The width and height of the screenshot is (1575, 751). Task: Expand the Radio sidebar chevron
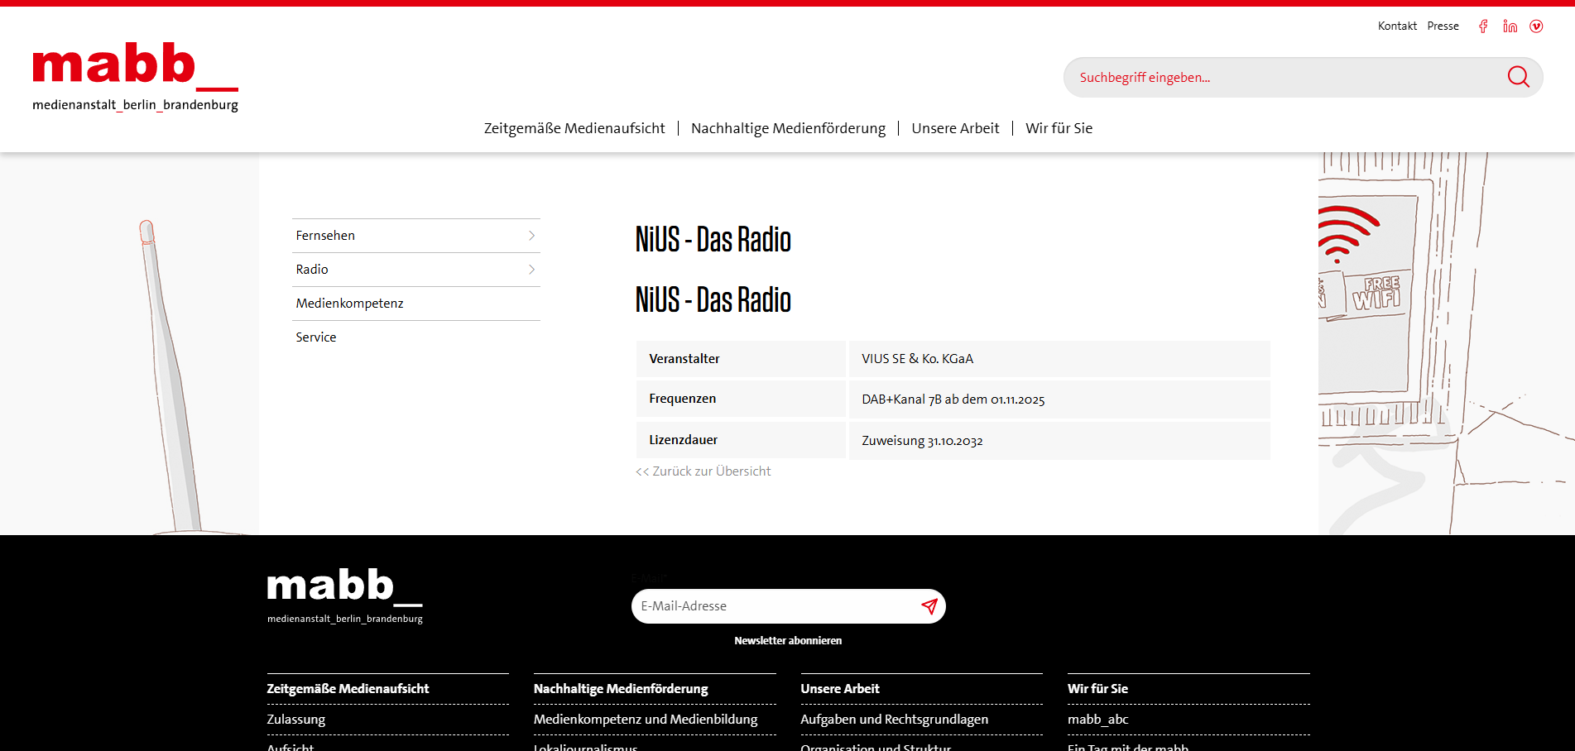pyautogui.click(x=531, y=270)
